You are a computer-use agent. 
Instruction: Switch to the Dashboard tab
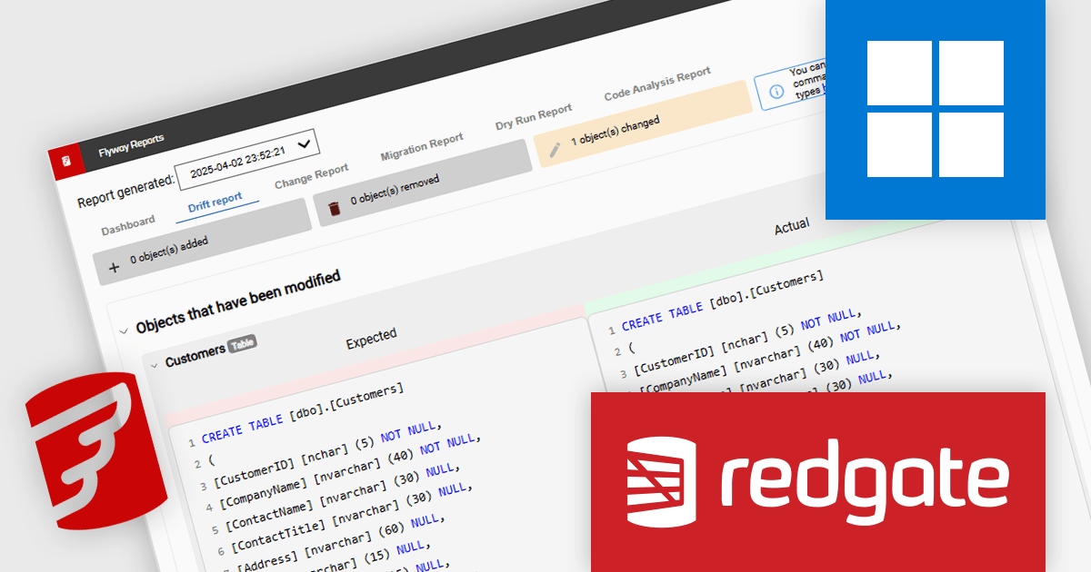click(x=128, y=220)
